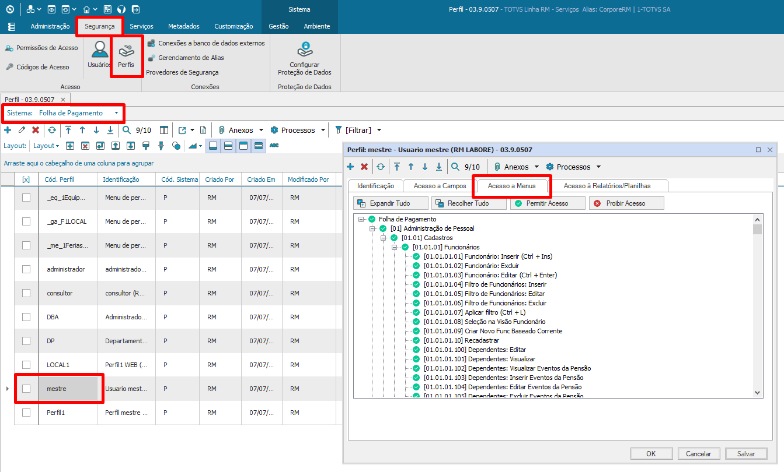Check the checkbox for the mestre row

[x=26, y=389]
